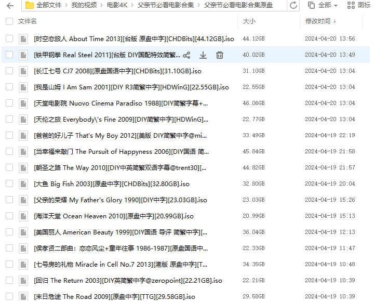375x301 pixels.
Task: Navigate to 我的视频 breadcrumb
Action: (x=84, y=5)
